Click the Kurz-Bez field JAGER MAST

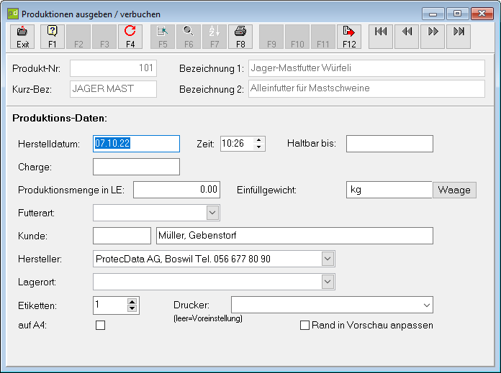coord(114,88)
